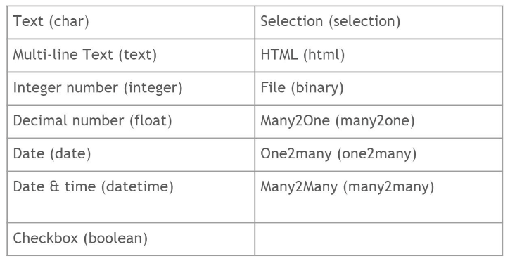Click the word HTML in the table
Screen dimensions: 510x261
279,54
